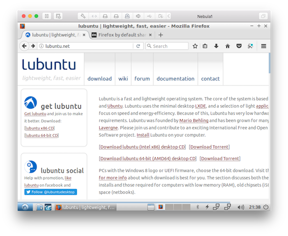Screen dimensions: 288x236
Task: Reload the current page
Action: (x=138, y=46)
